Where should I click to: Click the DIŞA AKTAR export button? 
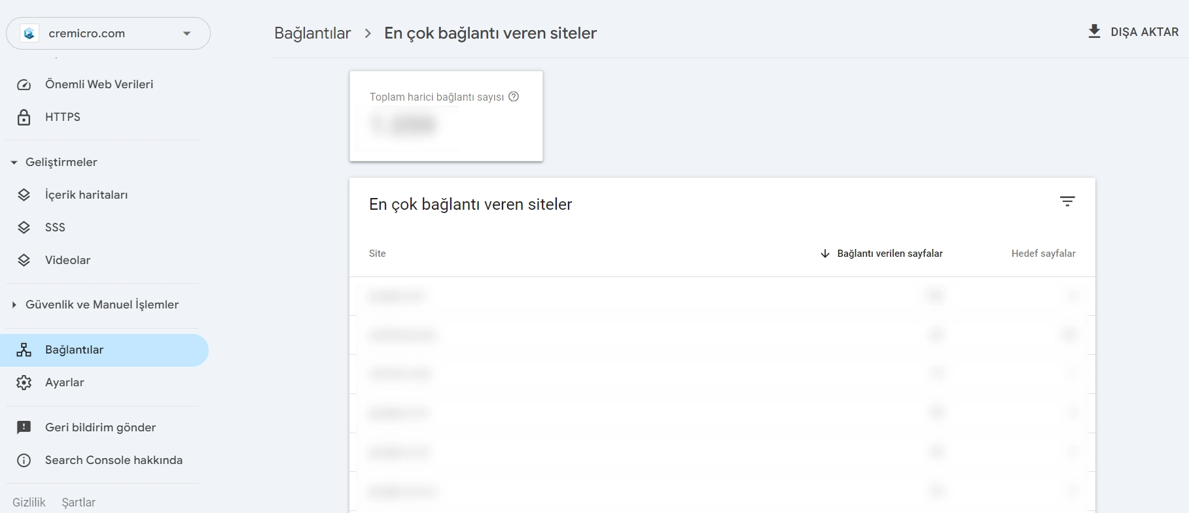coord(1133,32)
